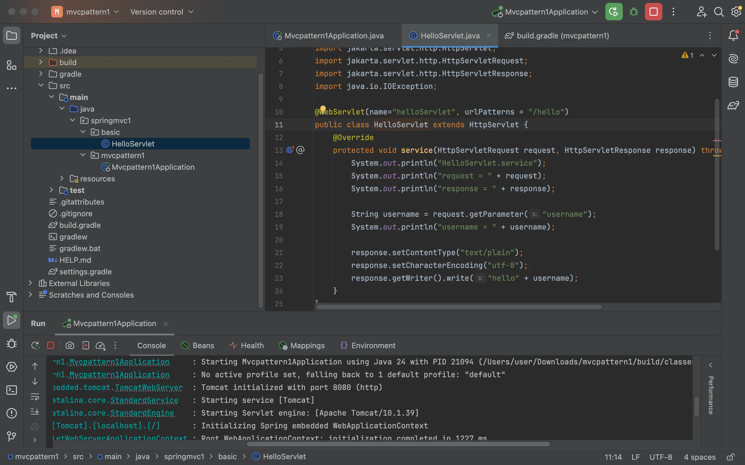Collapse the basic package
This screenshot has width=745, height=465.
click(x=83, y=132)
